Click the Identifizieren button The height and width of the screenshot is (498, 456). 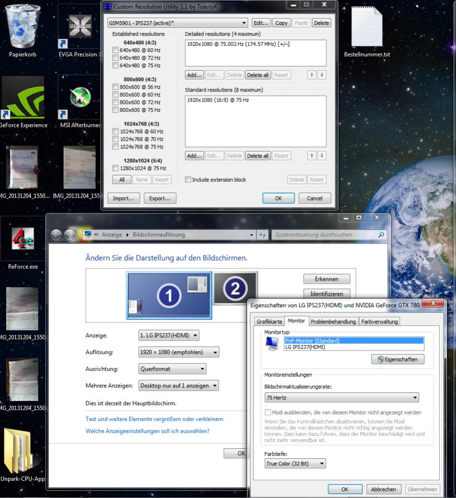[x=327, y=293]
